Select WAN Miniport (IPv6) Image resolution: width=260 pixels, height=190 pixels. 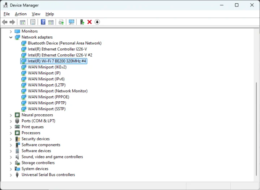[46, 79]
